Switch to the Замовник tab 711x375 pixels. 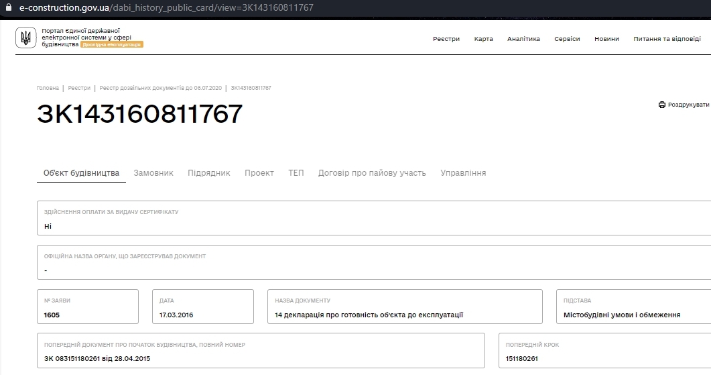(153, 173)
